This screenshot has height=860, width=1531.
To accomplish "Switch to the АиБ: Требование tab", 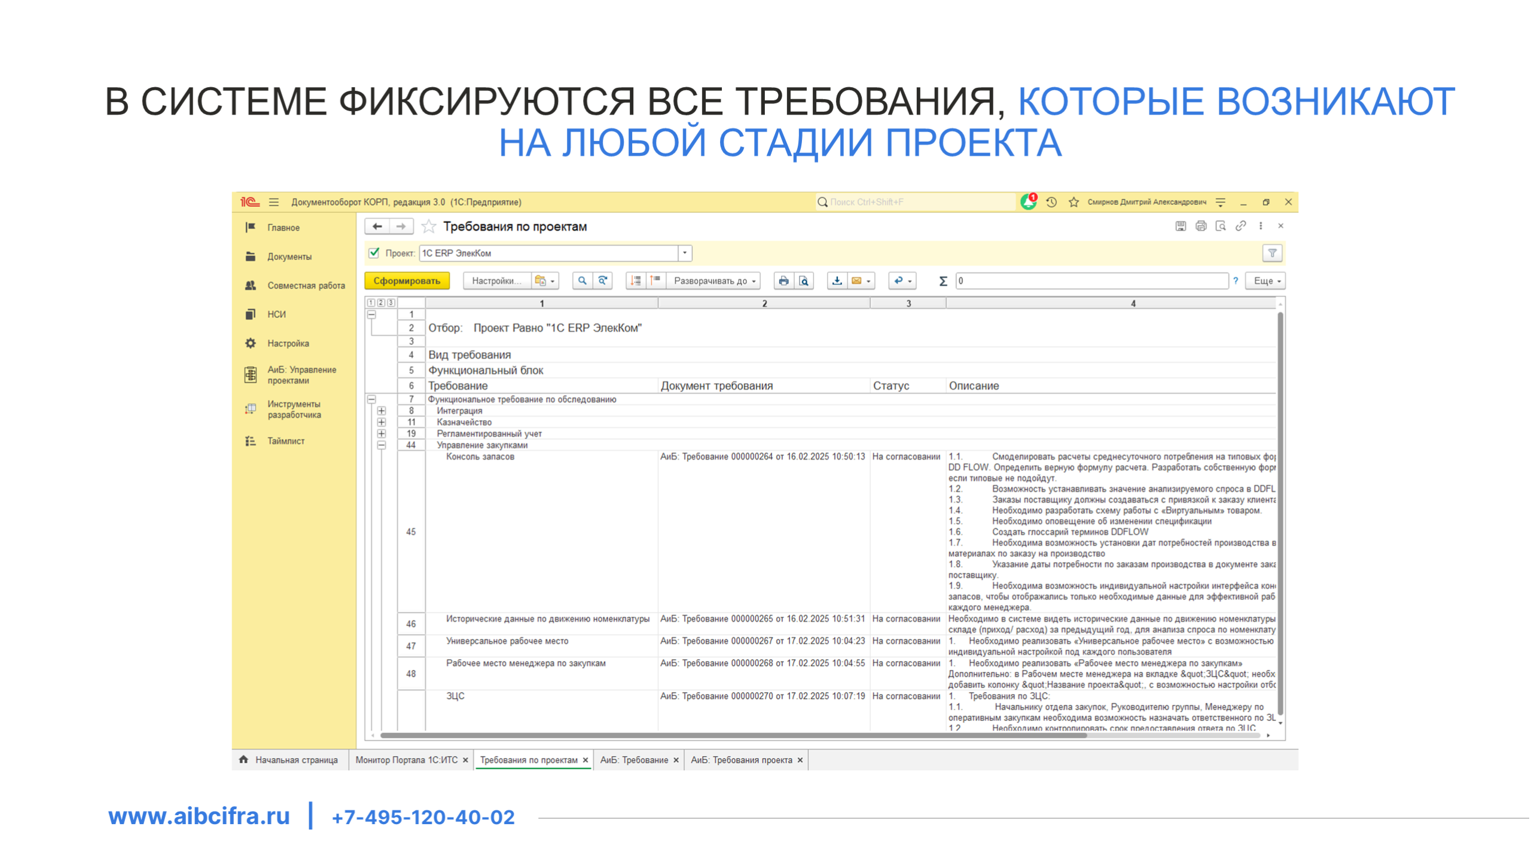I will pyautogui.click(x=634, y=760).
